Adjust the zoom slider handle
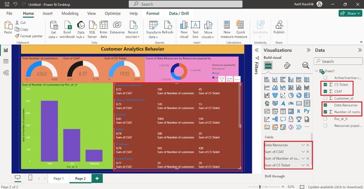Viewport: 364px width, 189px height. tap(260, 186)
